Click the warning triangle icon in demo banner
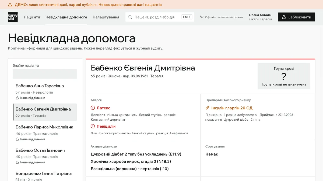Viewport: 323px width, 181px height. click(x=10, y=5)
